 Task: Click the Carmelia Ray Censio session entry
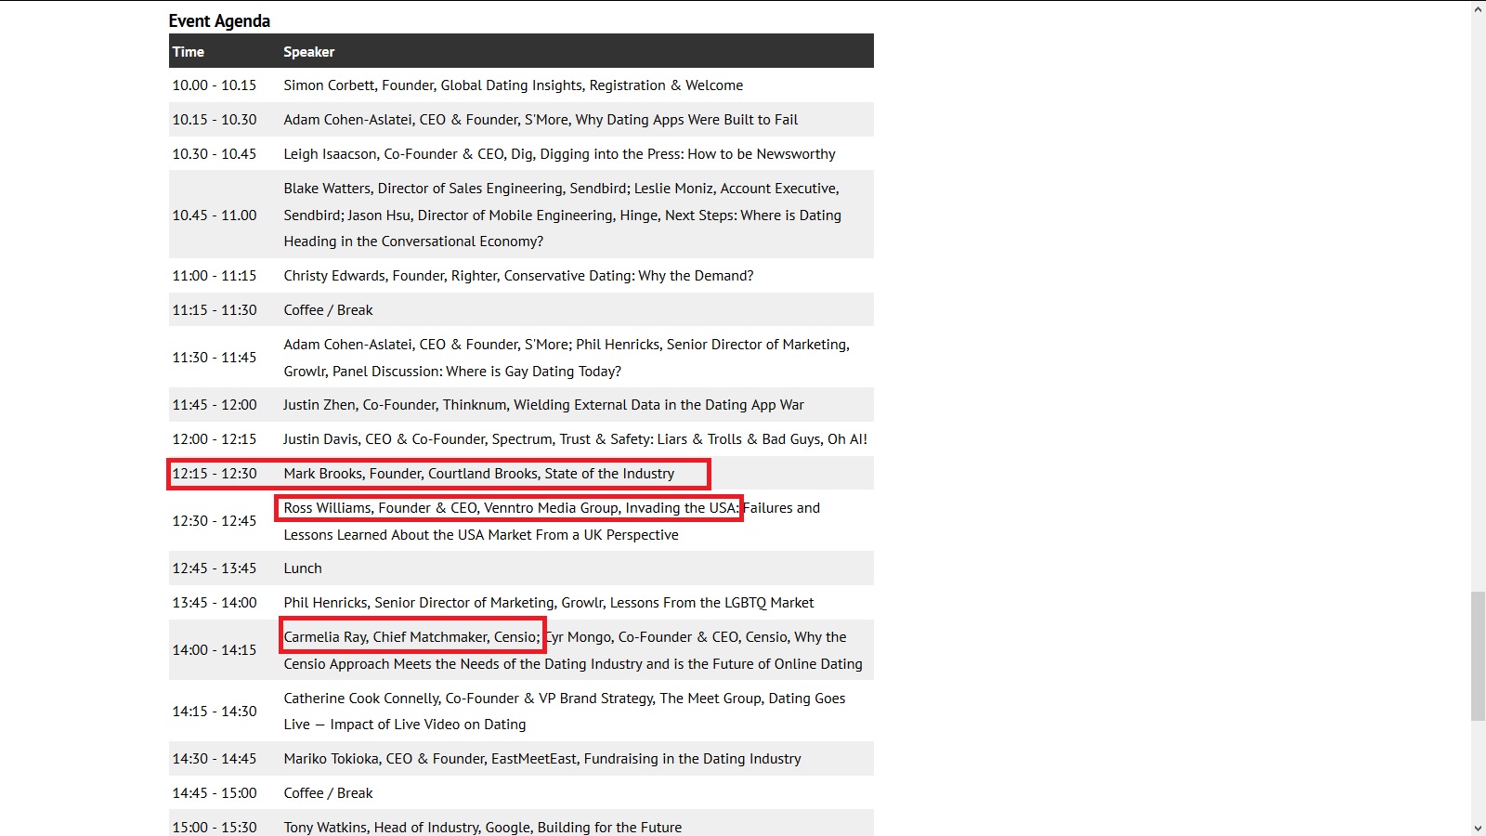tap(573, 650)
